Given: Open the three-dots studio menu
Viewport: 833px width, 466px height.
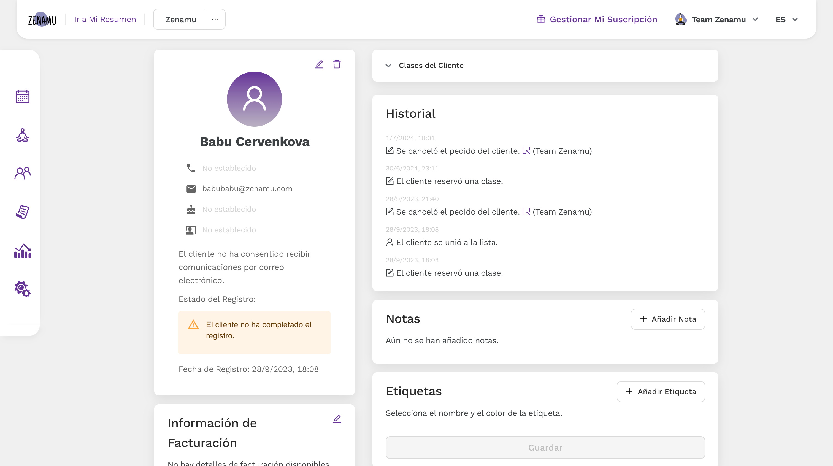Looking at the screenshot, I should (x=215, y=19).
